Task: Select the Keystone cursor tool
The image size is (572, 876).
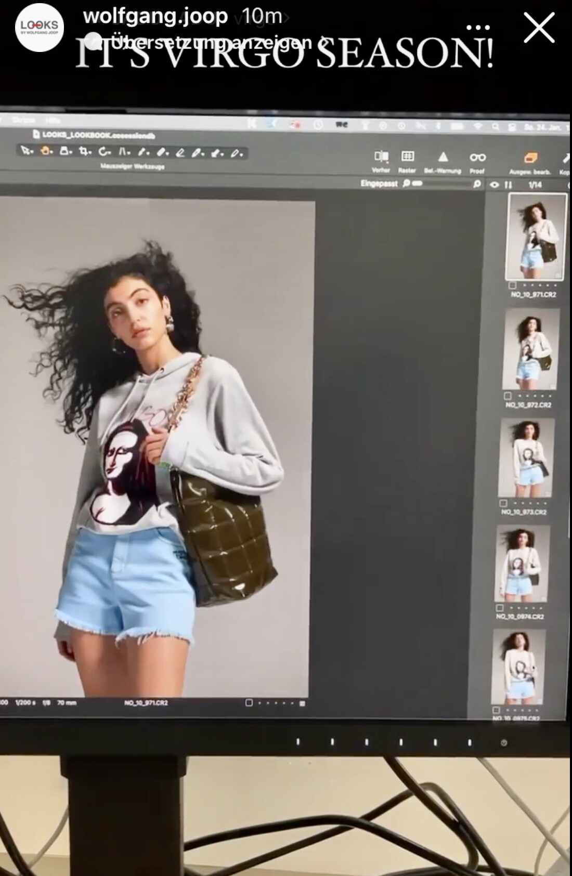Action: coord(125,152)
